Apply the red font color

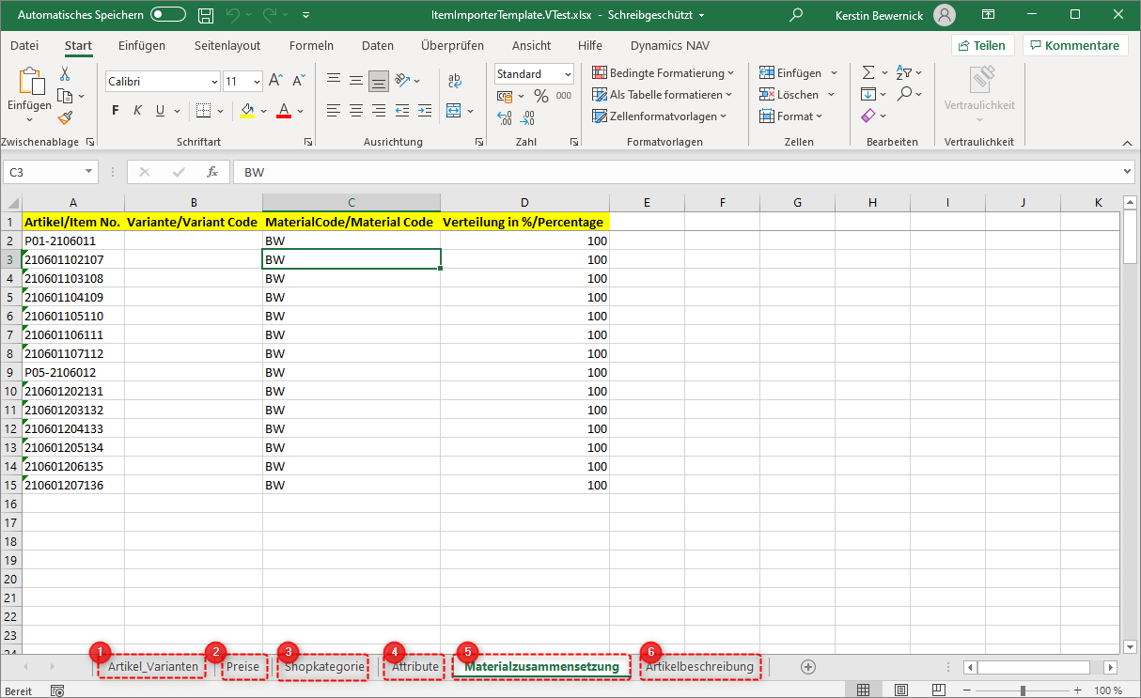[284, 111]
